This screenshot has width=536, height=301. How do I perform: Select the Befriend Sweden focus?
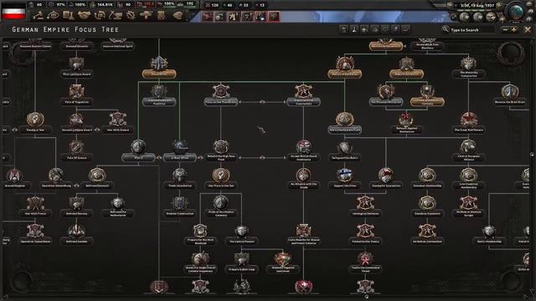(76, 234)
